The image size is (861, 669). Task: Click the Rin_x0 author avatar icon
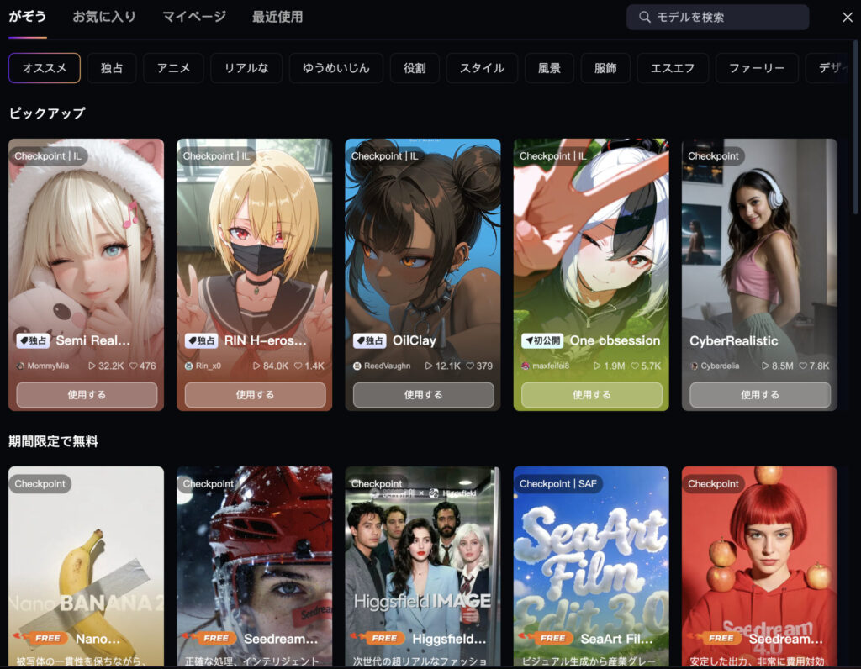(189, 366)
